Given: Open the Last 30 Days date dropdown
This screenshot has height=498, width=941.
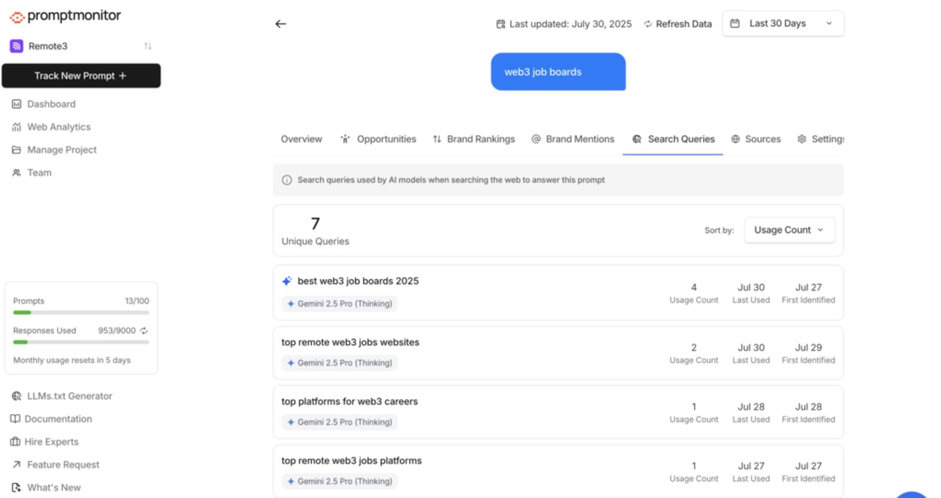Looking at the screenshot, I should point(783,23).
